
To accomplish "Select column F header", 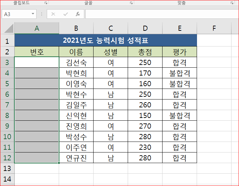I will click(x=214, y=28).
